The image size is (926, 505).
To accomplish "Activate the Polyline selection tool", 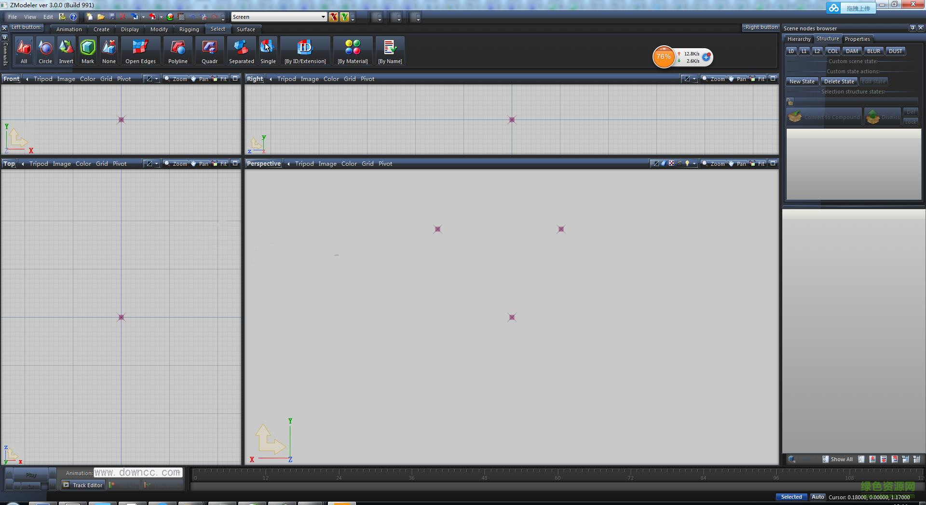I will pyautogui.click(x=178, y=51).
